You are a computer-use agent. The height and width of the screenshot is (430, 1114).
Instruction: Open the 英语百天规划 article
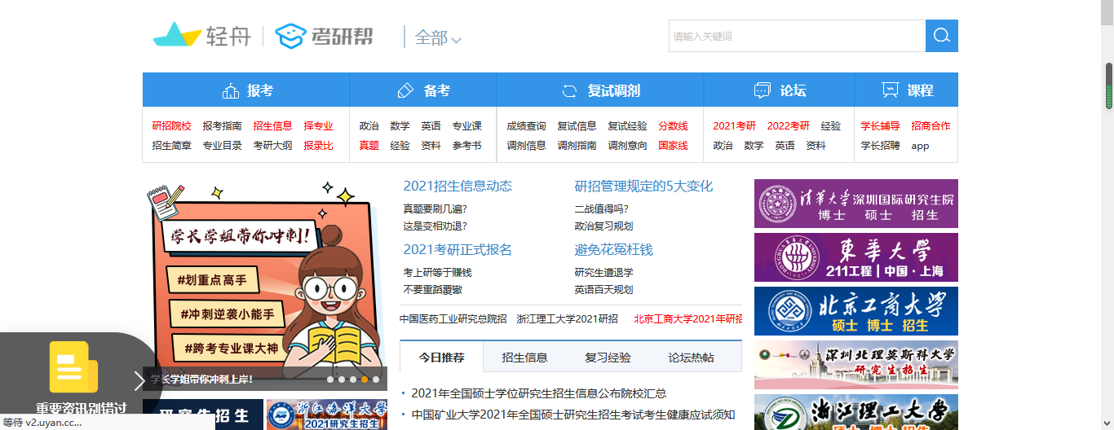pyautogui.click(x=603, y=289)
